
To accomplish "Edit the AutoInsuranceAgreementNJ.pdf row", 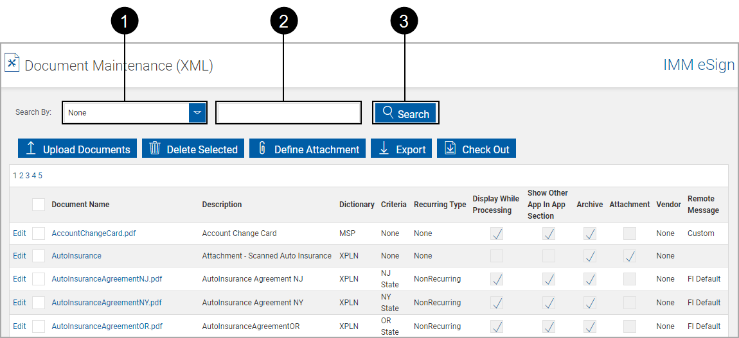I will [19, 279].
